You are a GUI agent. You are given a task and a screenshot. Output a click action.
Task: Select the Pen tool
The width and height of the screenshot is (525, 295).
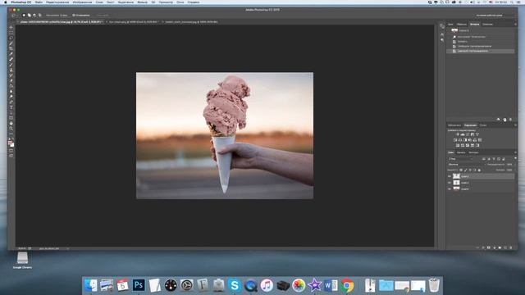[x=11, y=102]
